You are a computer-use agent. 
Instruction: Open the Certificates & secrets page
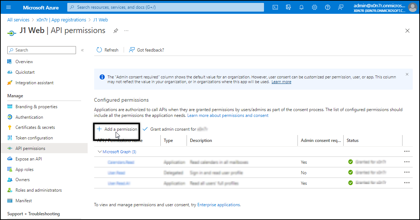pos(35,127)
